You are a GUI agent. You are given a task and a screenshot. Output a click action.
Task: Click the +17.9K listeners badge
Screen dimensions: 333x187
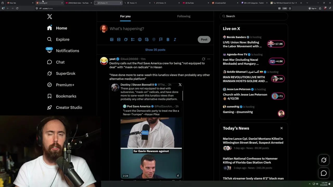coord(276,44)
